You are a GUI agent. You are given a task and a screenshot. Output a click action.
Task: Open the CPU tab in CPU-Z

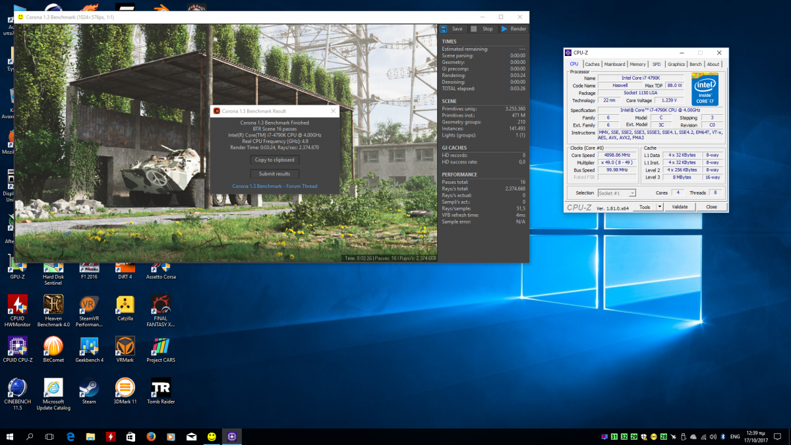(573, 64)
